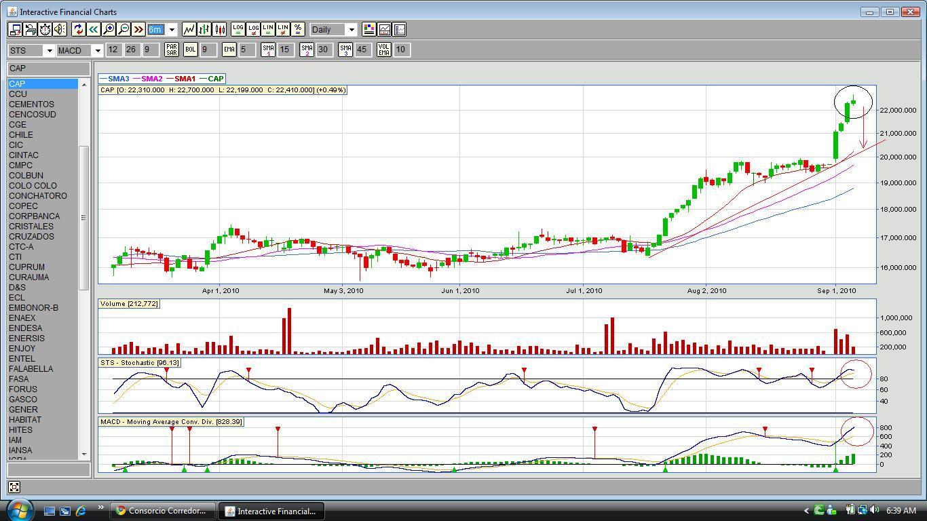Click the stock list scroll-down arrow
This screenshot has height=521, width=927.
[84, 454]
